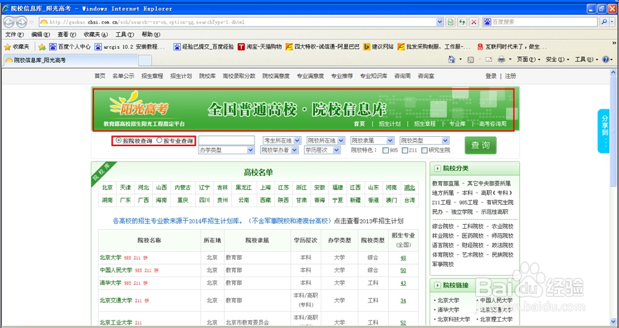The image size is (619, 328).
Task: Open the 淘宝-天猫购物 bookmark
Action: [260, 47]
